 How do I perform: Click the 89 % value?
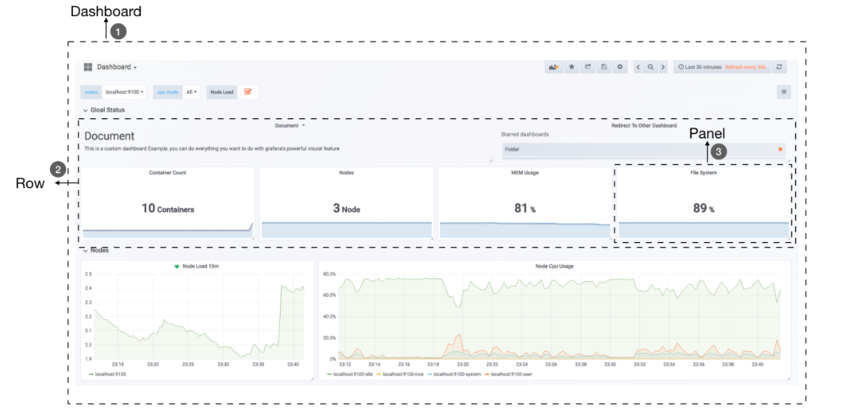703,209
